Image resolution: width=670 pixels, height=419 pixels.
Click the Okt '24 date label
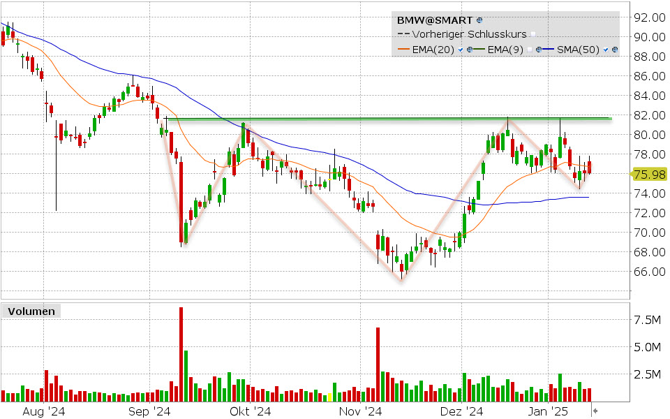pyautogui.click(x=251, y=411)
